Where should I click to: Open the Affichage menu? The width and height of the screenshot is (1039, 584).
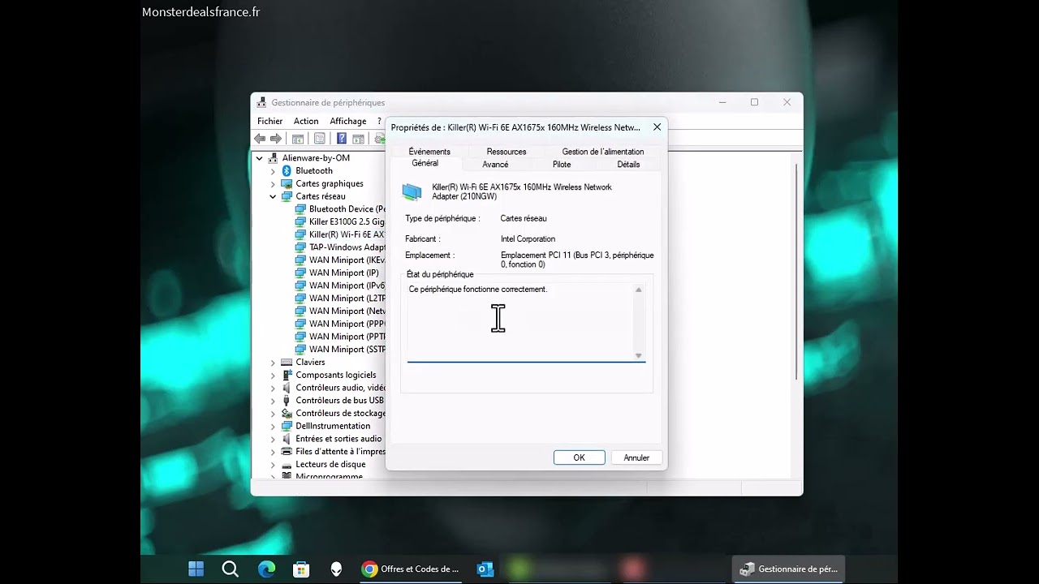(348, 121)
